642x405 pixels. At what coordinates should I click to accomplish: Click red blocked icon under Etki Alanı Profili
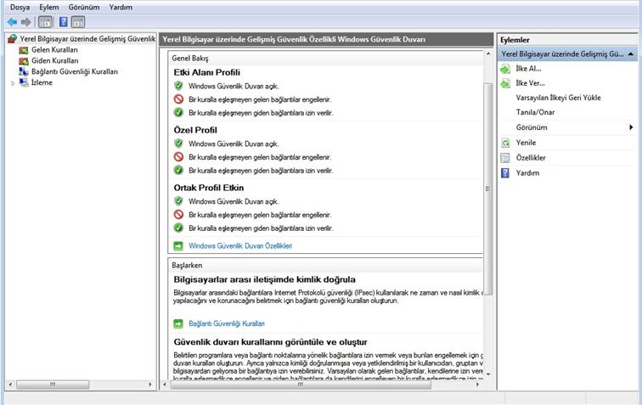(178, 99)
